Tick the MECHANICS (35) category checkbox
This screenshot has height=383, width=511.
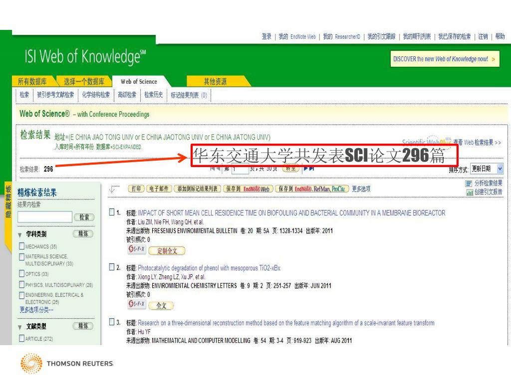[x=22, y=246]
